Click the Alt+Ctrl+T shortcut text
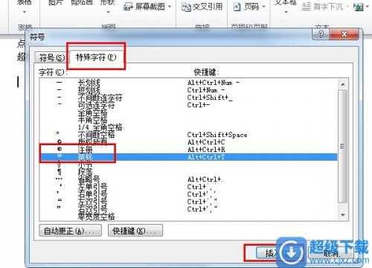The height and width of the screenshot is (268, 372). coord(206,157)
